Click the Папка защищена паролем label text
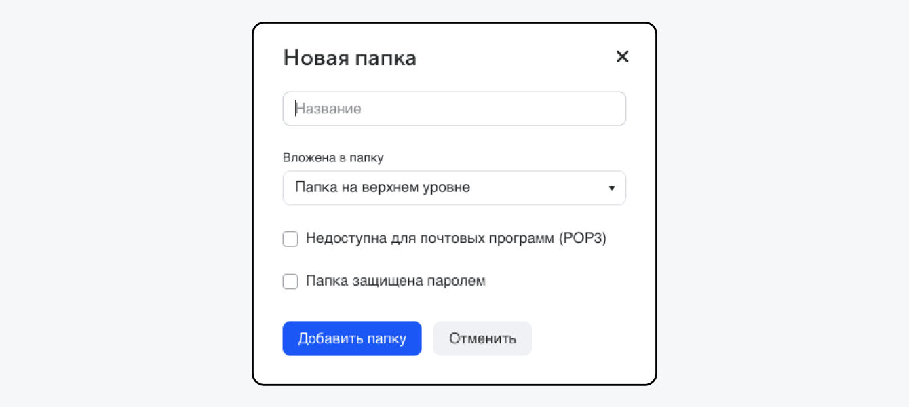The width and height of the screenshot is (909, 407). [x=395, y=281]
